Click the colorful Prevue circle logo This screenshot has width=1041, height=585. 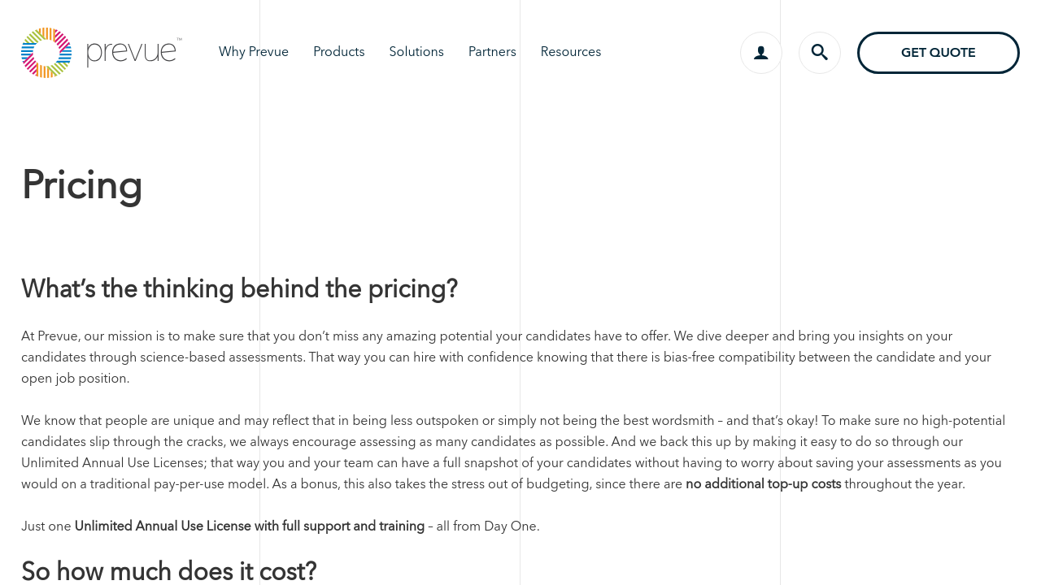coord(46,53)
